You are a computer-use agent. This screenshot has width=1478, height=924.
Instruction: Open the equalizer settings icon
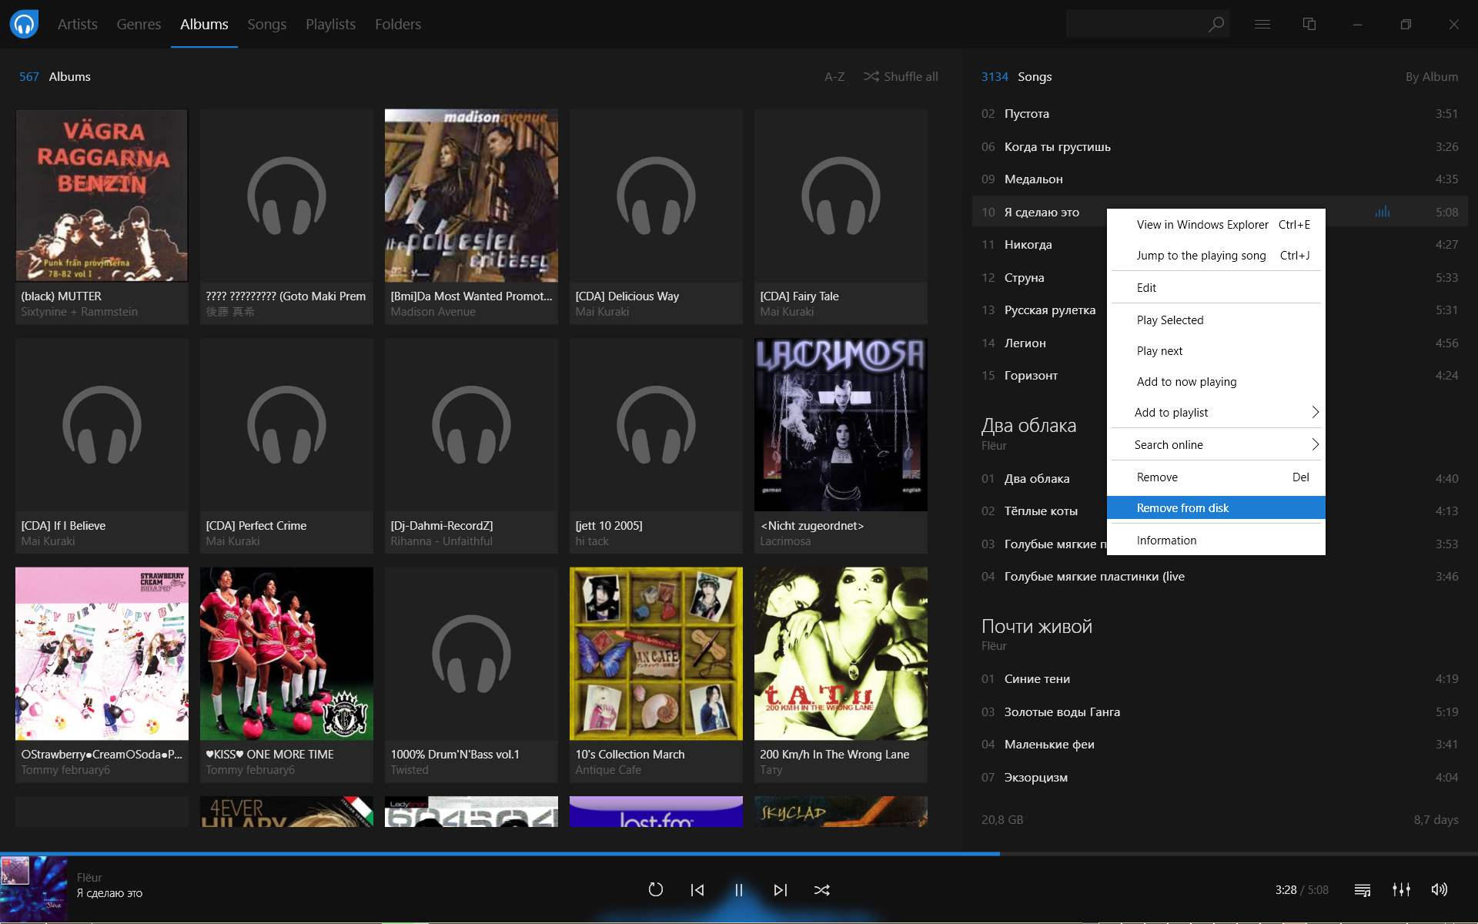click(x=1401, y=889)
